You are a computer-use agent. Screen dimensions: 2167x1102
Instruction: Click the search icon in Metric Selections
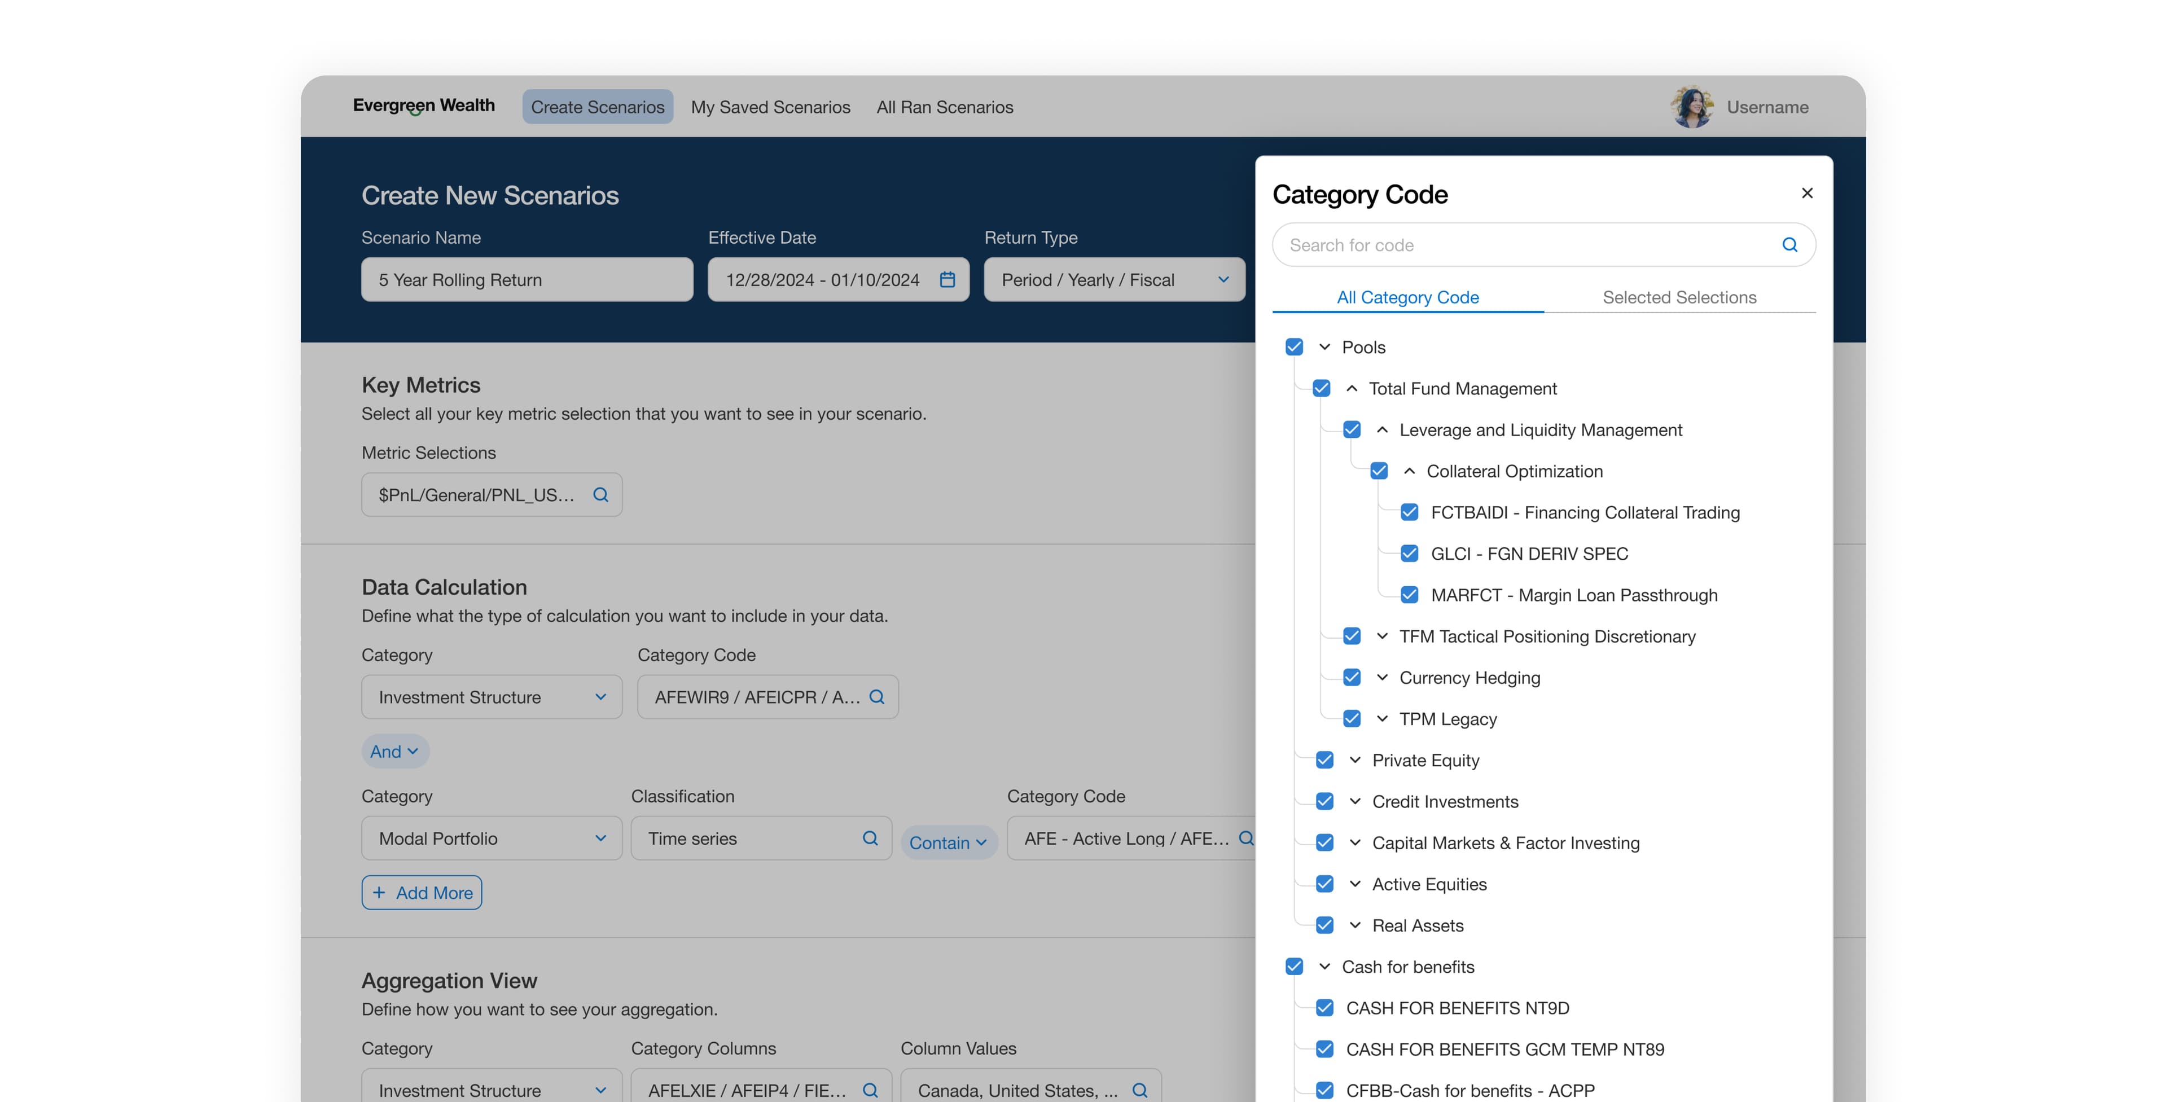click(600, 495)
